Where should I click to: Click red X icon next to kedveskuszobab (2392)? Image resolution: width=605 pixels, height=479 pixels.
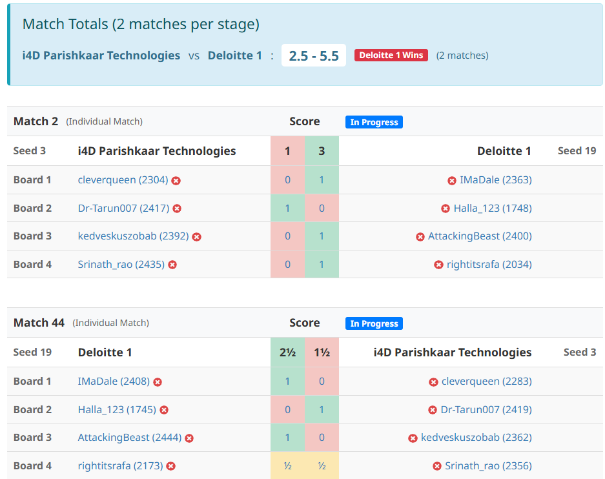tap(197, 237)
